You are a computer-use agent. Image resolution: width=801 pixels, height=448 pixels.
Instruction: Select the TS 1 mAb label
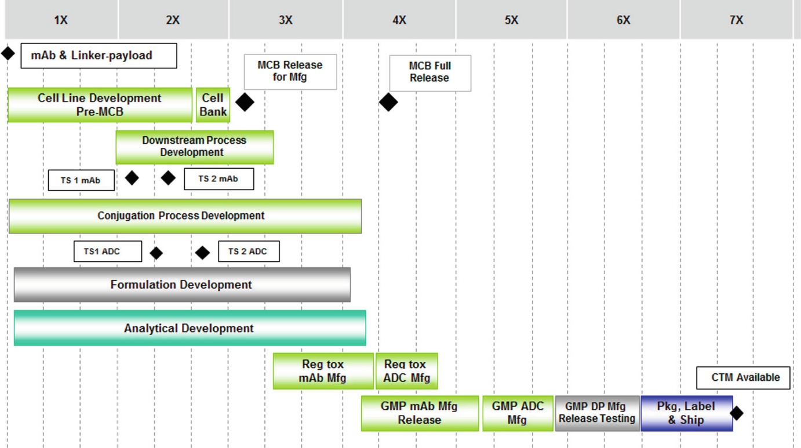81,180
